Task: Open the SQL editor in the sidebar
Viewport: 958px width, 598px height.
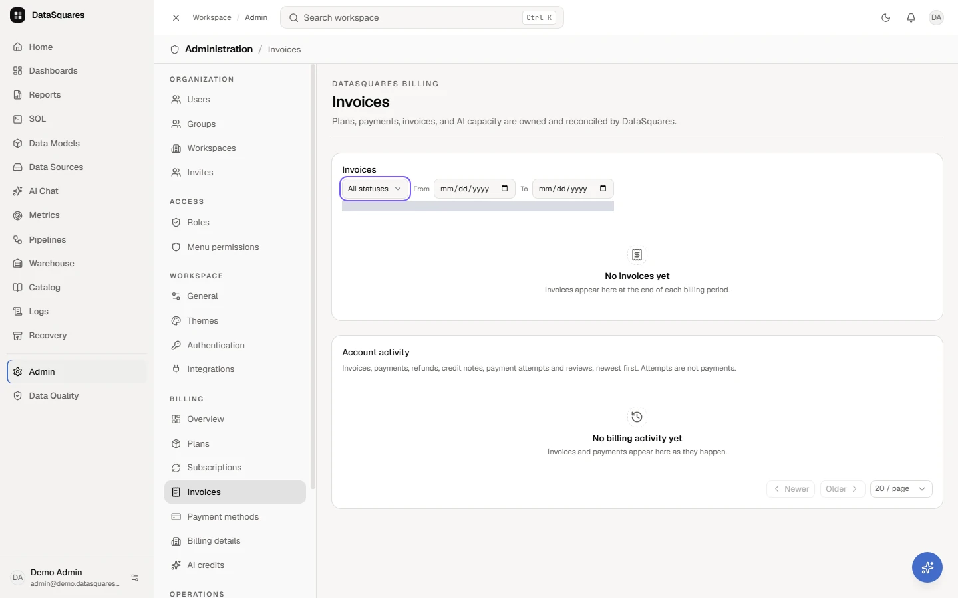Action: coord(77,119)
